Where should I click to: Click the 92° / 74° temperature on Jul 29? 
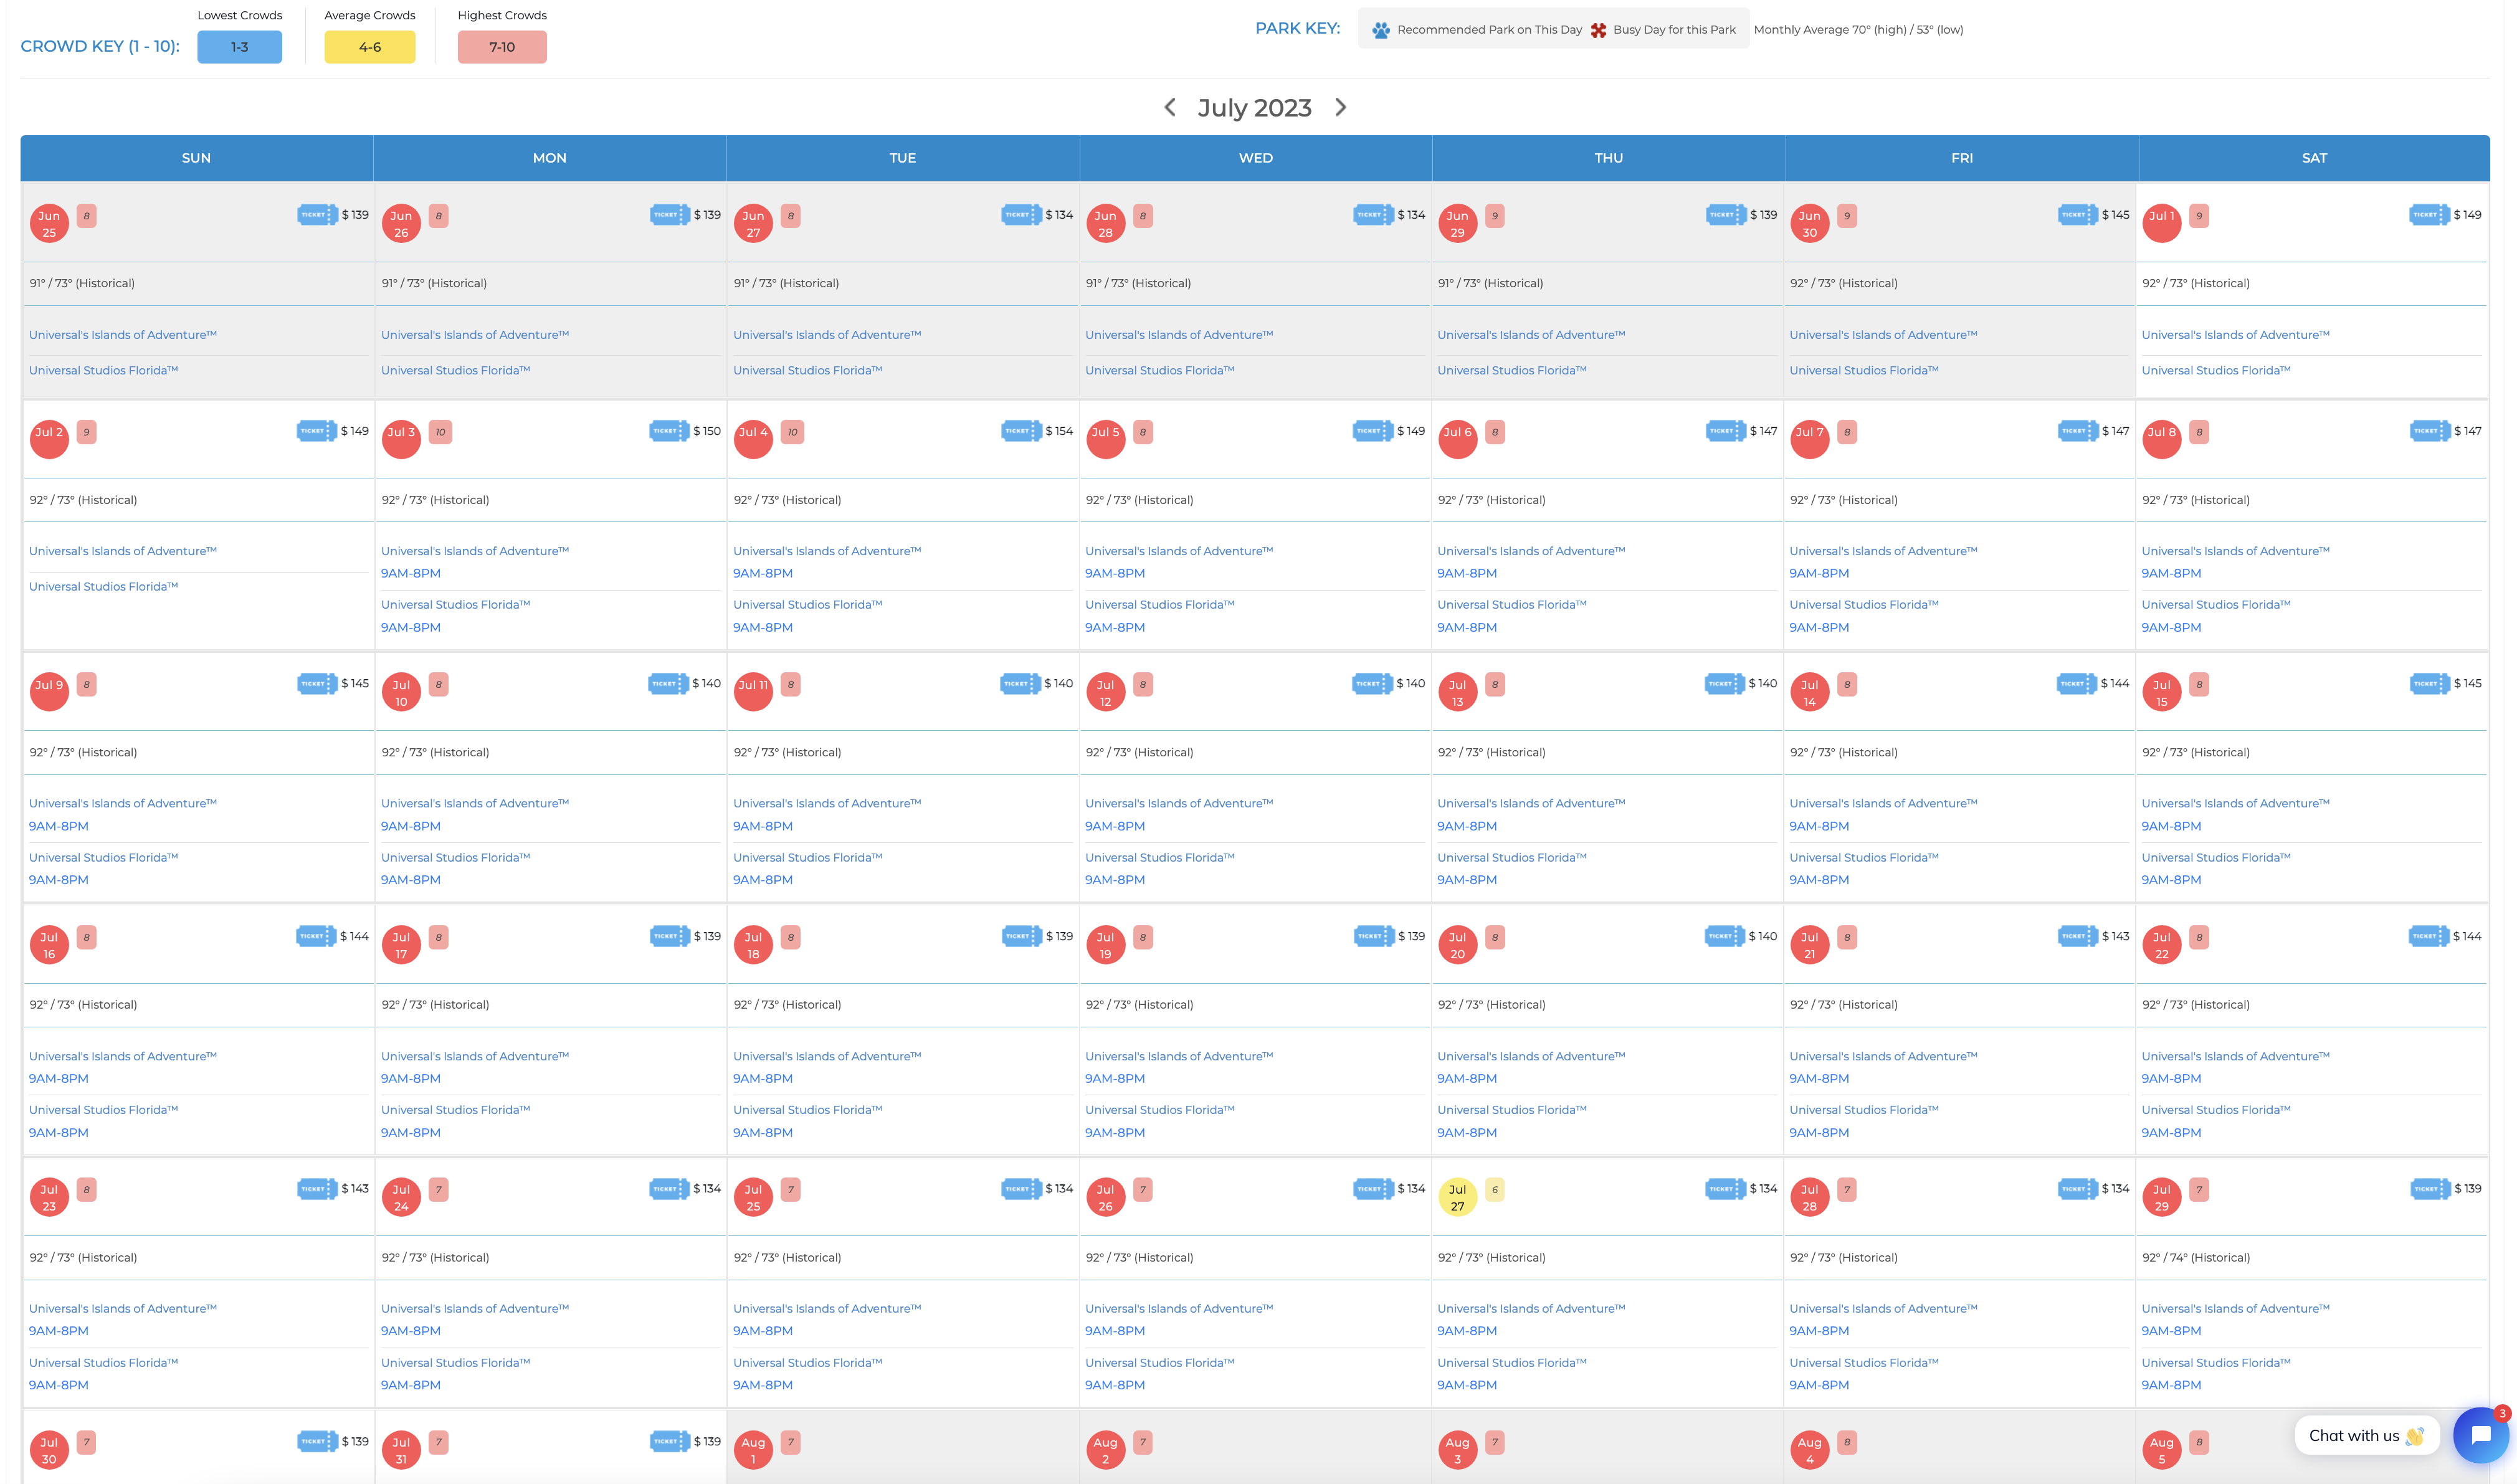click(x=2195, y=1257)
